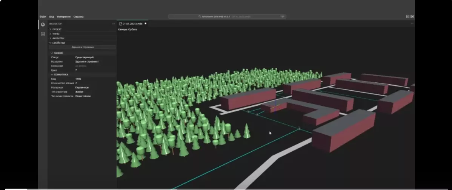
Task: Click the unsaved dot on the file tab
Action: [145, 23]
